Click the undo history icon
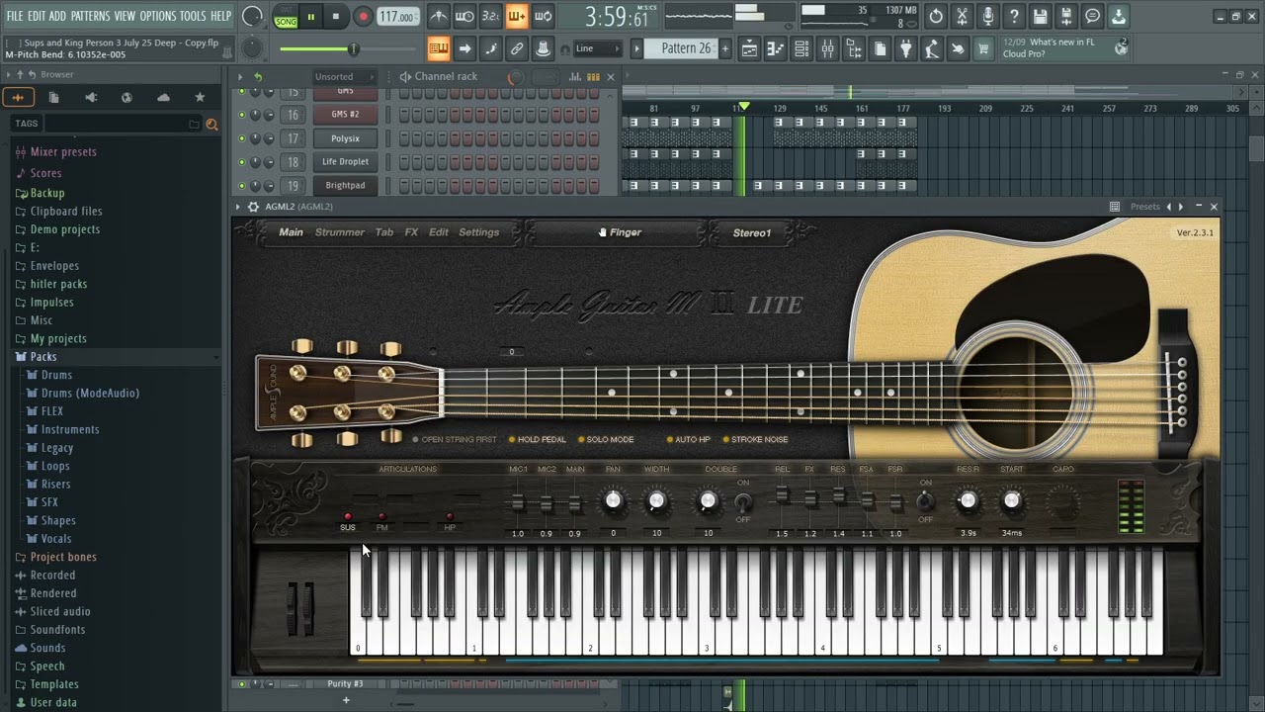This screenshot has width=1265, height=712. point(936,17)
